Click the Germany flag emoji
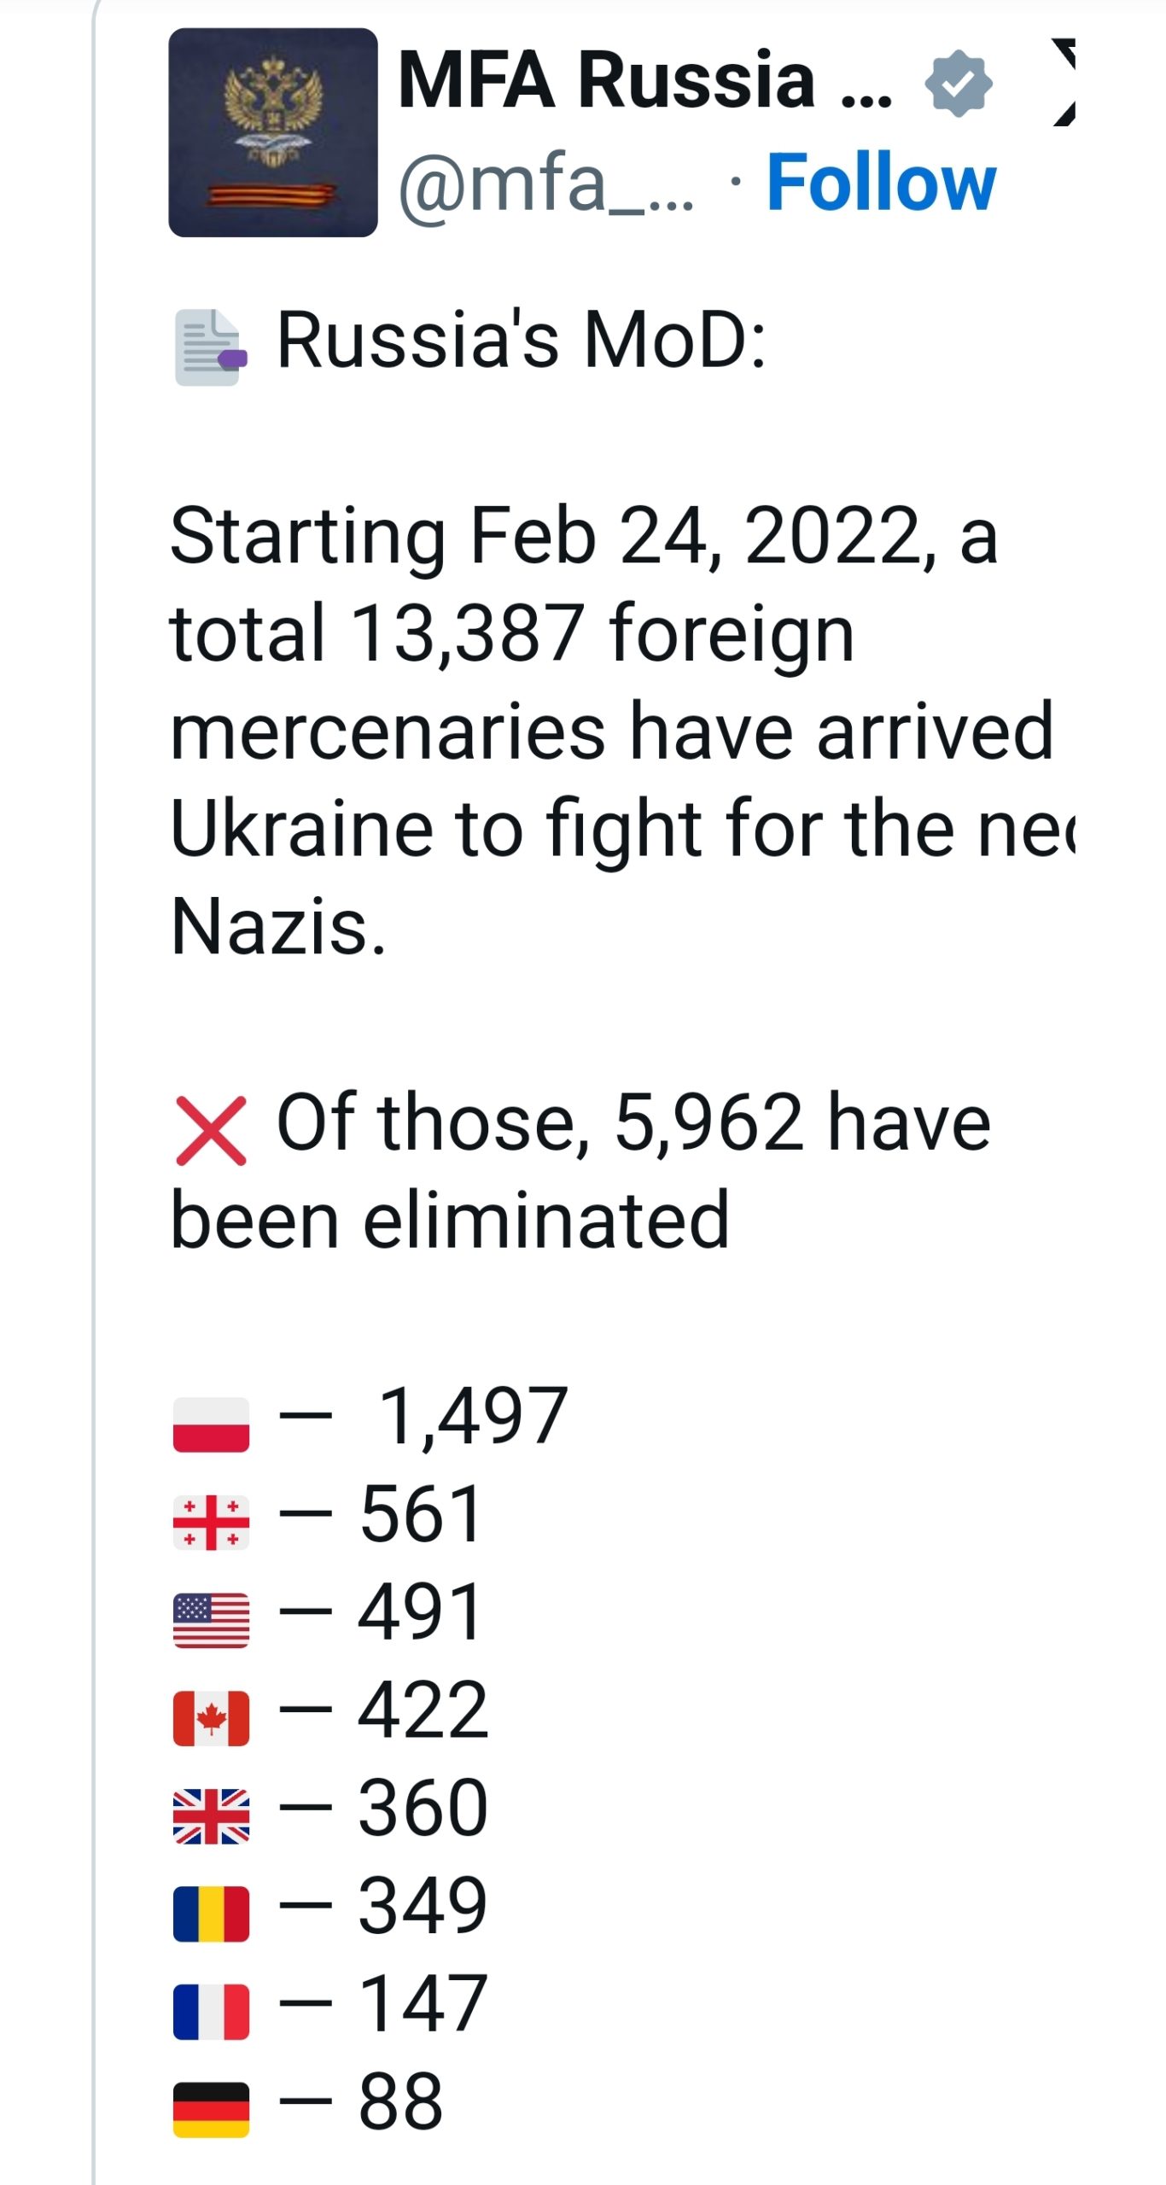Viewport: 1166px width, 2185px height. point(211,2110)
